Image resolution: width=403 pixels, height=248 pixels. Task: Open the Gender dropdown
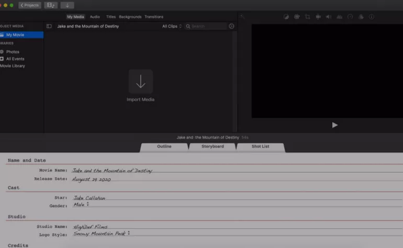(x=81, y=205)
